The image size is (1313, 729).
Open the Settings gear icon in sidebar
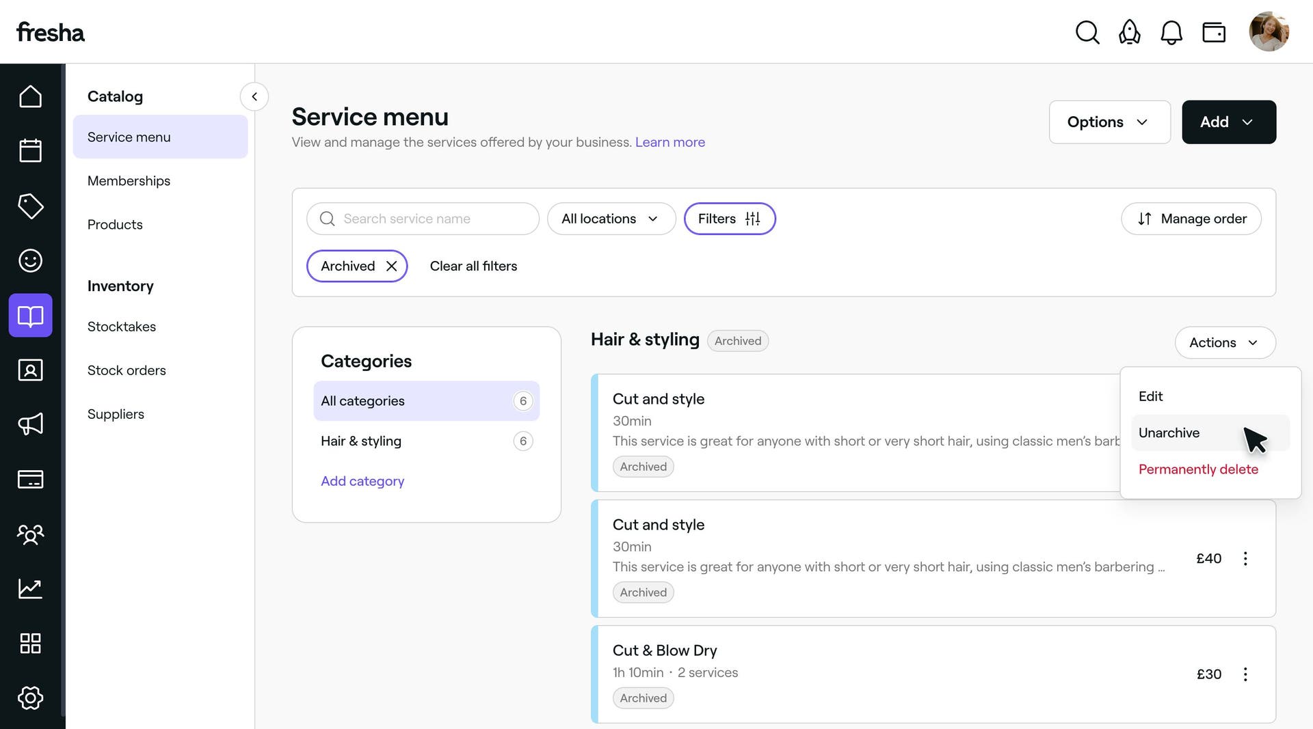30,698
